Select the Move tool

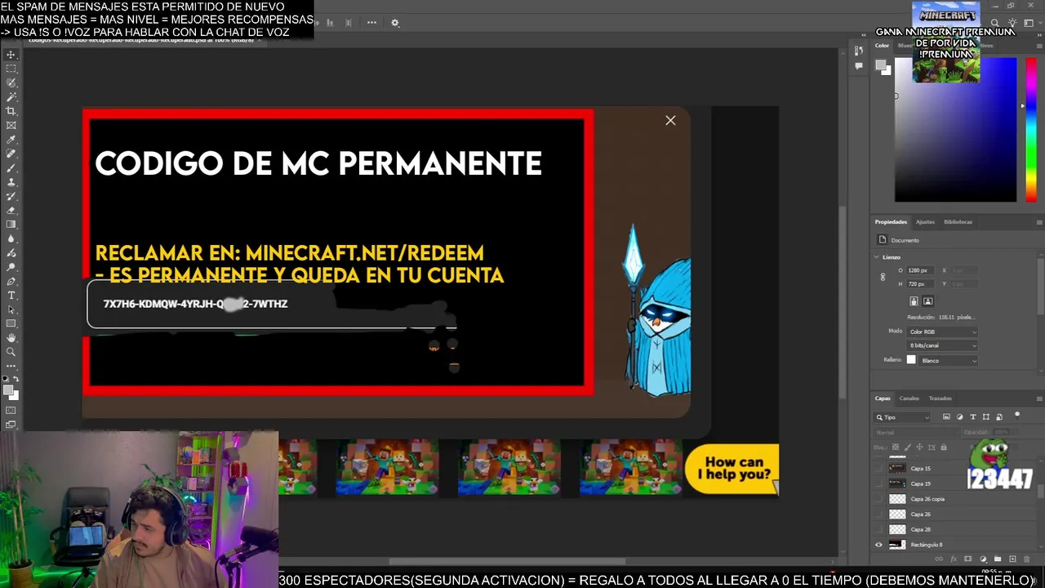click(x=11, y=54)
